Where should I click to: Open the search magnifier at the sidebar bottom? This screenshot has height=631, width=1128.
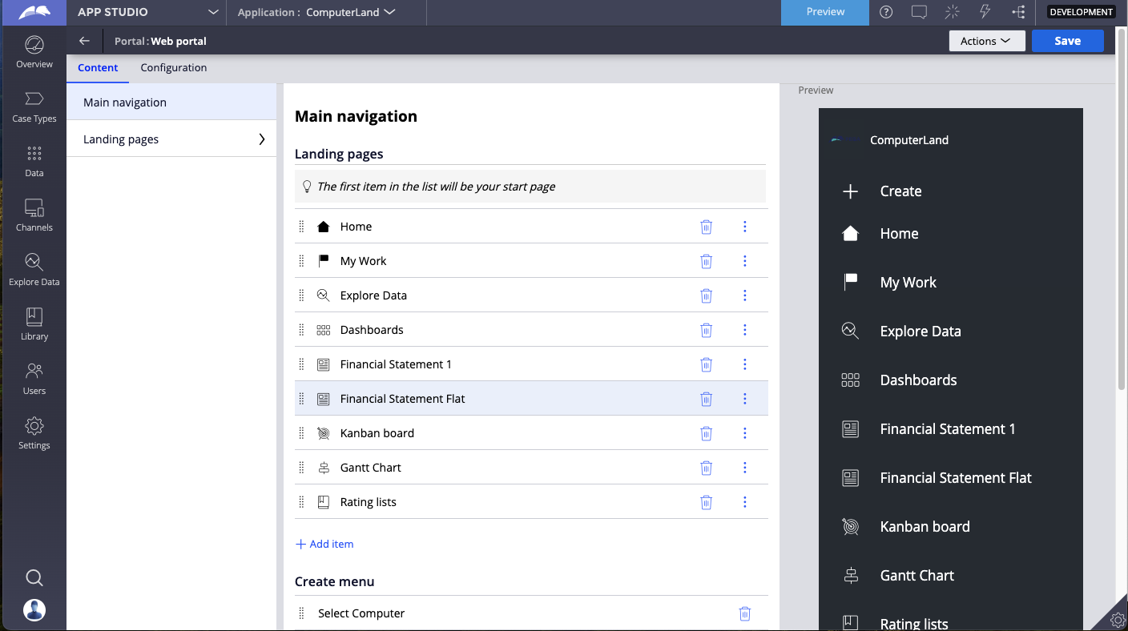click(x=34, y=577)
